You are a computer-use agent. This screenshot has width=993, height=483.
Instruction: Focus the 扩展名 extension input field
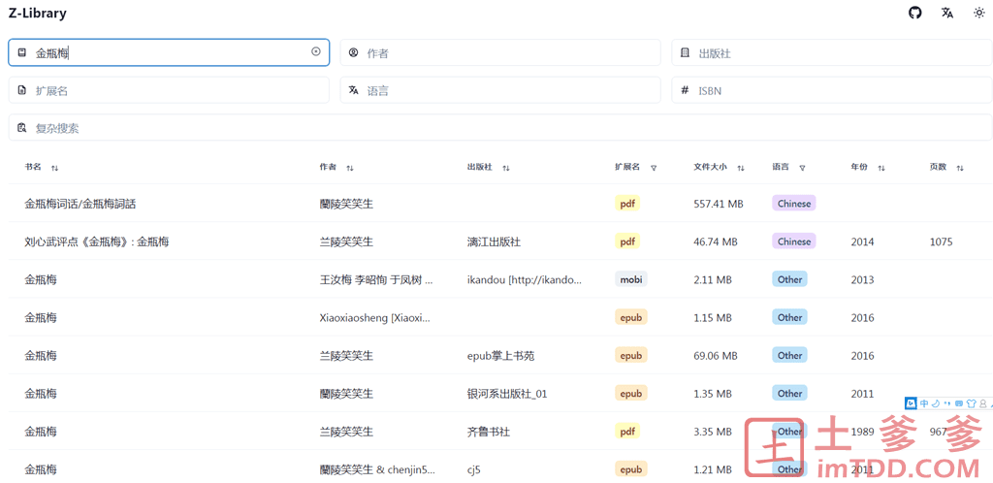(169, 90)
